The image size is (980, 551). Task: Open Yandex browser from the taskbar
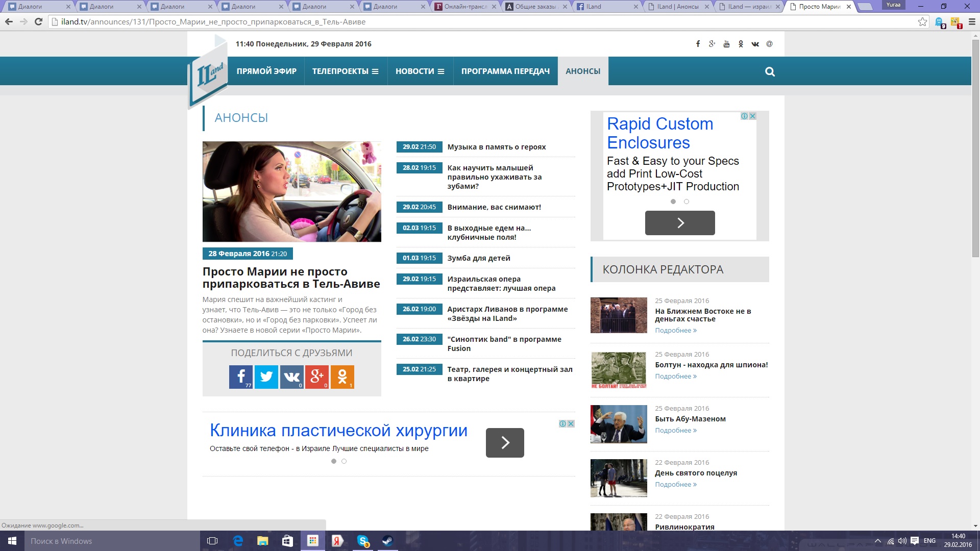[x=337, y=541]
